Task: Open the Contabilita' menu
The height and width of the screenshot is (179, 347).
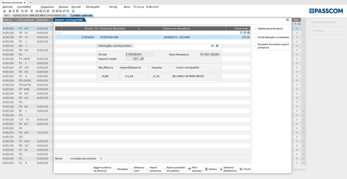Action: pyautogui.click(x=24, y=7)
